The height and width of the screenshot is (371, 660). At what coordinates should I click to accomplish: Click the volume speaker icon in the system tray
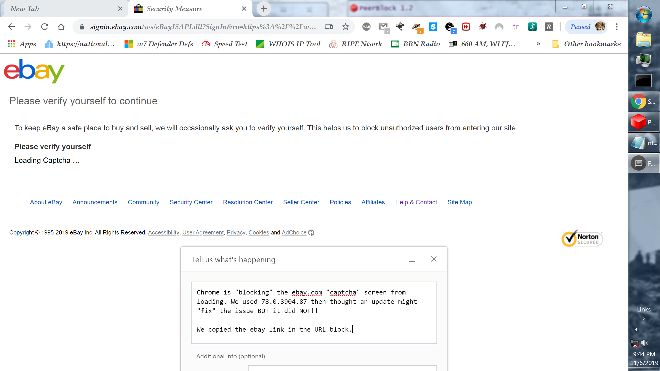pos(645,343)
